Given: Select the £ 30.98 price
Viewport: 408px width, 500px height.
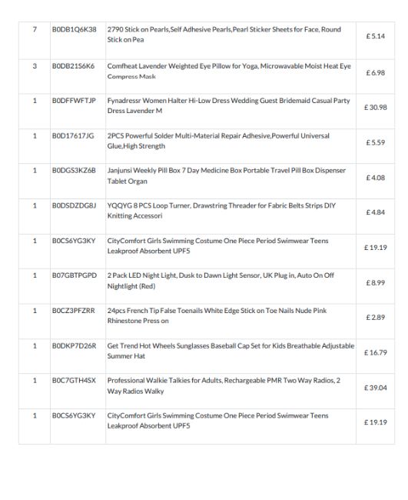Looking at the screenshot, I should [375, 108].
